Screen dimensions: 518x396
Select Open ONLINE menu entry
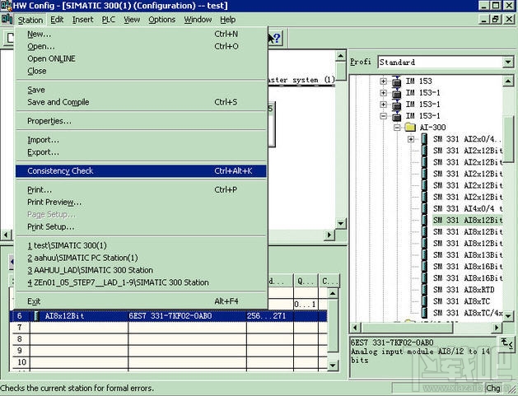pyautogui.click(x=141, y=58)
